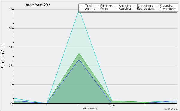Select the Proyecto legend entry
This screenshot has height=111, width=180.
[x=163, y=5]
